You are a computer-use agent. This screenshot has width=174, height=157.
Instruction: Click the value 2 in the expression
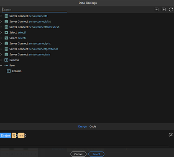click(x=17, y=136)
